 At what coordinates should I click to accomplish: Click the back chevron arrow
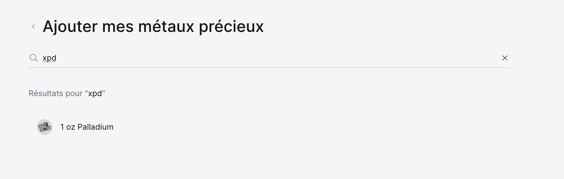tap(33, 27)
